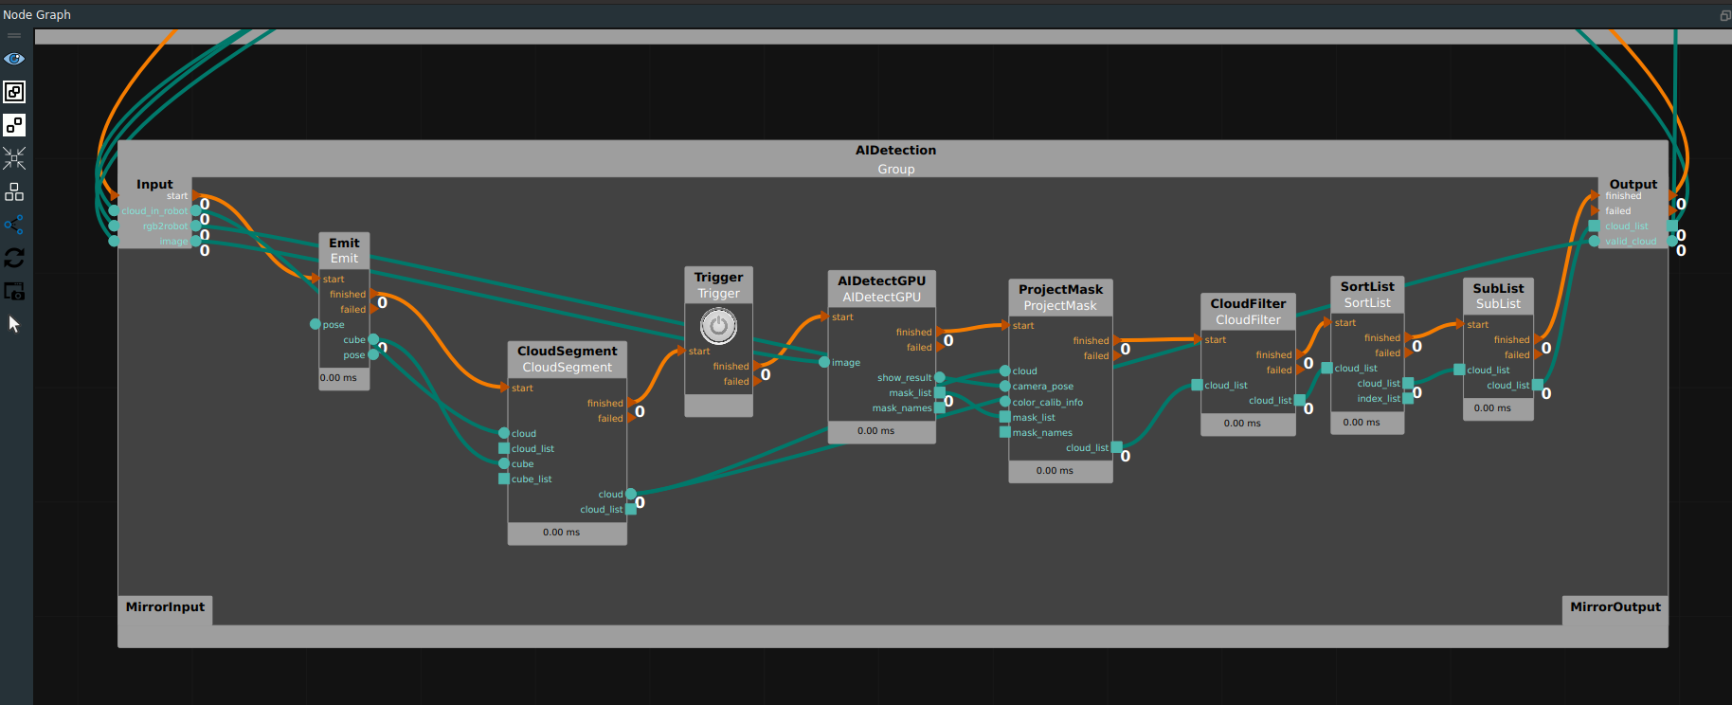The height and width of the screenshot is (705, 1732).
Task: Select the SortList node header
Action: pyautogui.click(x=1367, y=295)
